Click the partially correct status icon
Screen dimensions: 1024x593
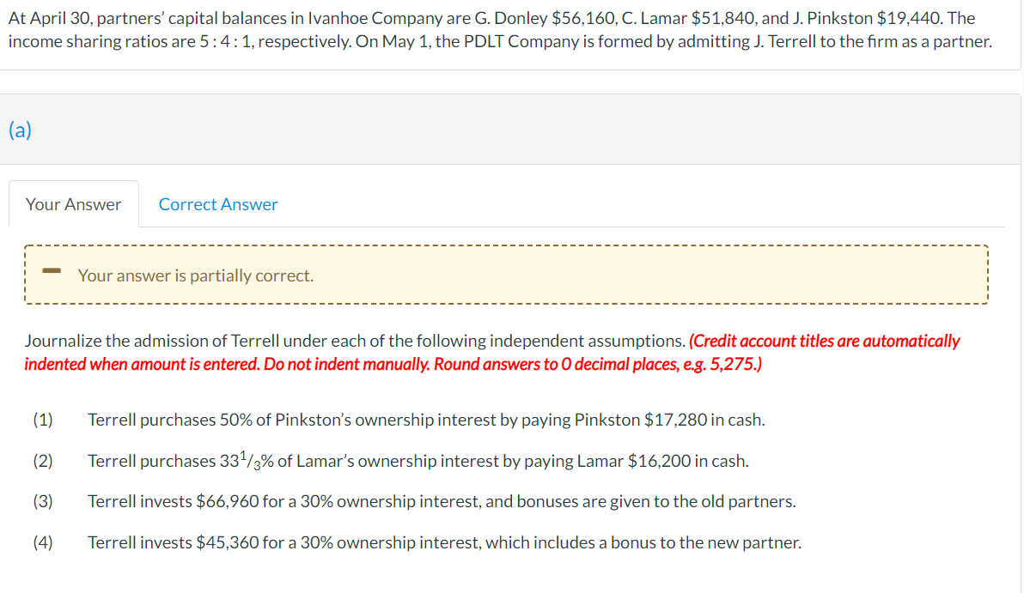click(52, 272)
